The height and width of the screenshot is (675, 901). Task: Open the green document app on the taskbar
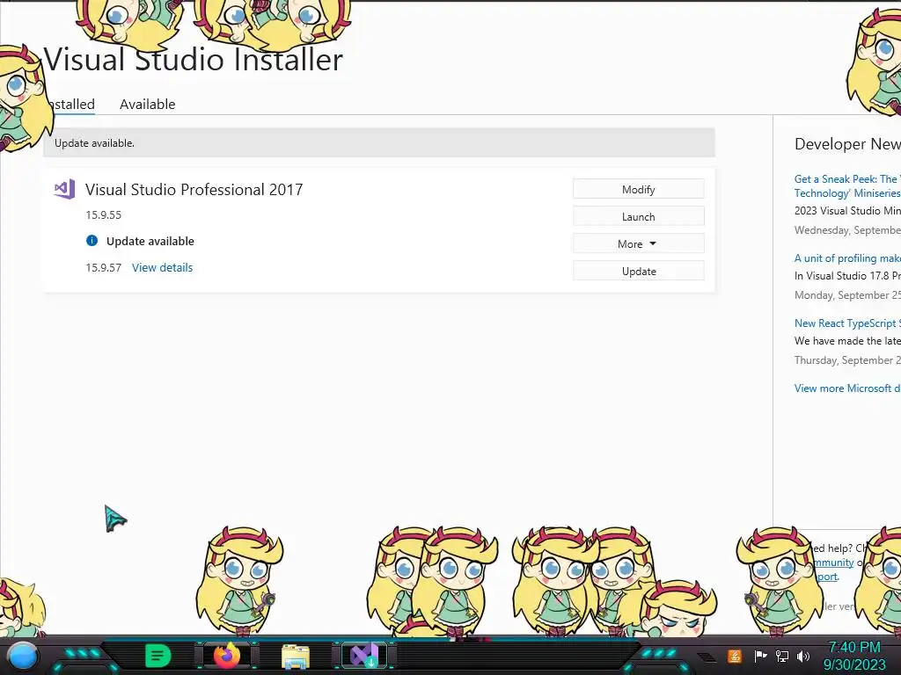(x=157, y=656)
